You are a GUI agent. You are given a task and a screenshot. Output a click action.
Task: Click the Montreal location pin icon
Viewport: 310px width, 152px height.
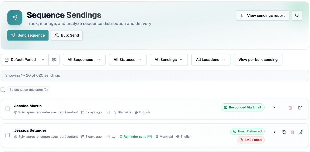point(157,137)
